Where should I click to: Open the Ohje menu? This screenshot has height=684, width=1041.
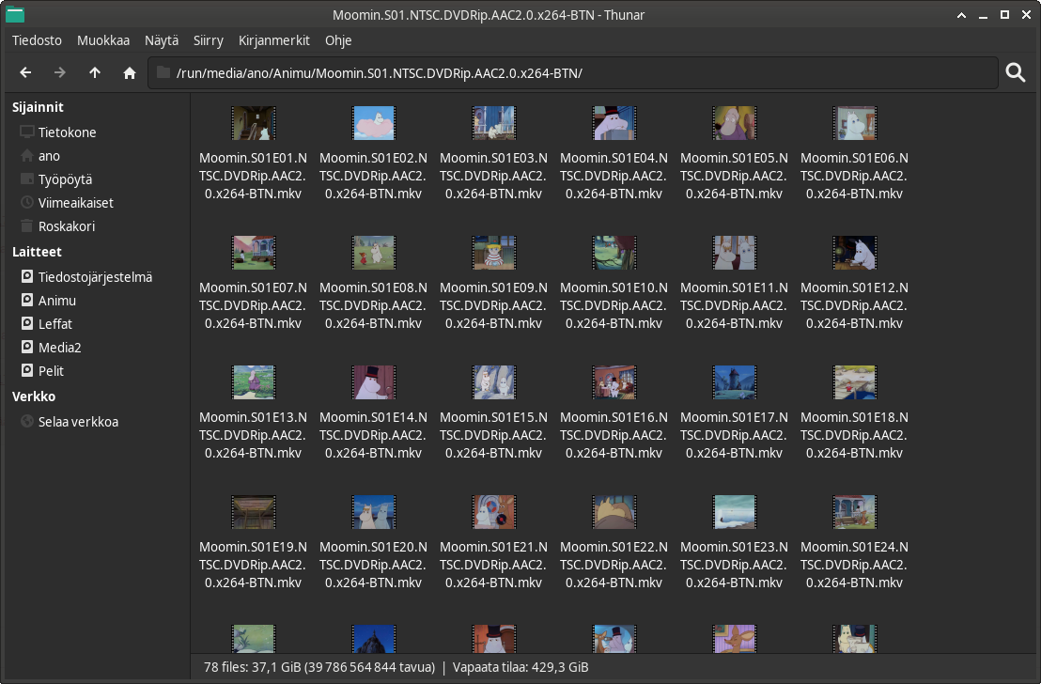[338, 40]
